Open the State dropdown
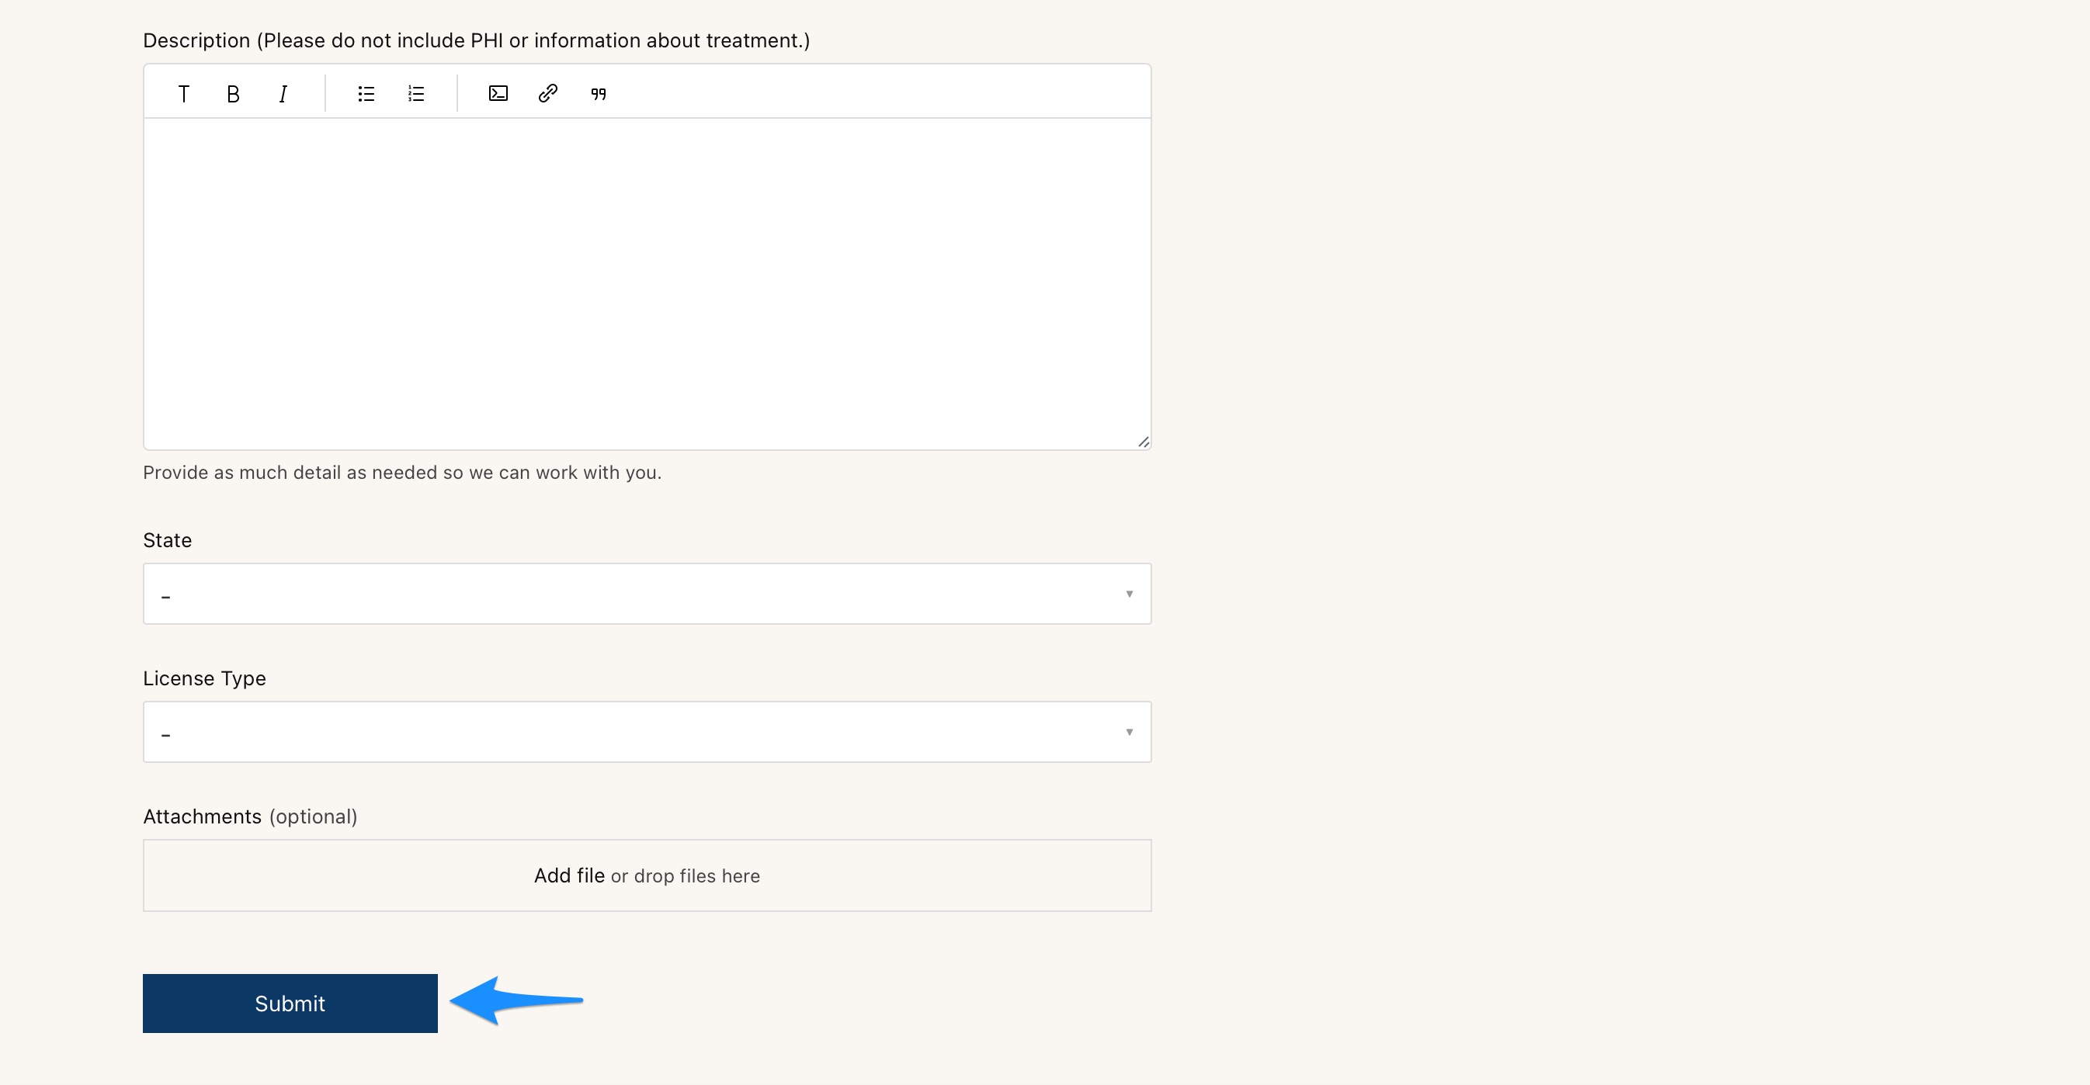Viewport: 2090px width, 1085px height. tap(647, 594)
